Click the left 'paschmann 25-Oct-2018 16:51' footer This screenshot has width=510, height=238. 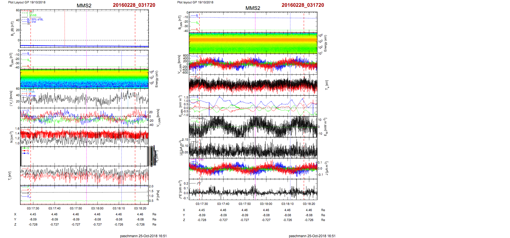[x=143, y=236]
